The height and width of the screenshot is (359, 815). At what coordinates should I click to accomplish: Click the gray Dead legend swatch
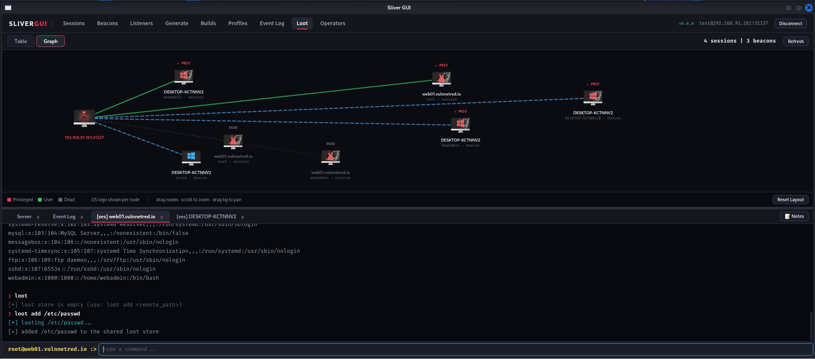tap(60, 200)
